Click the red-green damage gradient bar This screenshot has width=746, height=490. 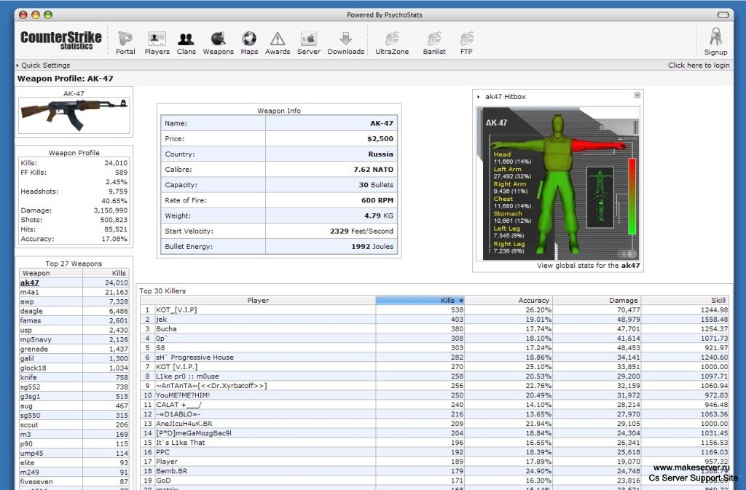pos(632,197)
